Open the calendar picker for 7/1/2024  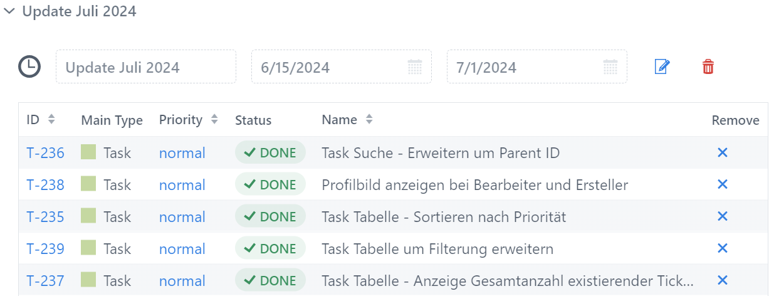tap(610, 66)
